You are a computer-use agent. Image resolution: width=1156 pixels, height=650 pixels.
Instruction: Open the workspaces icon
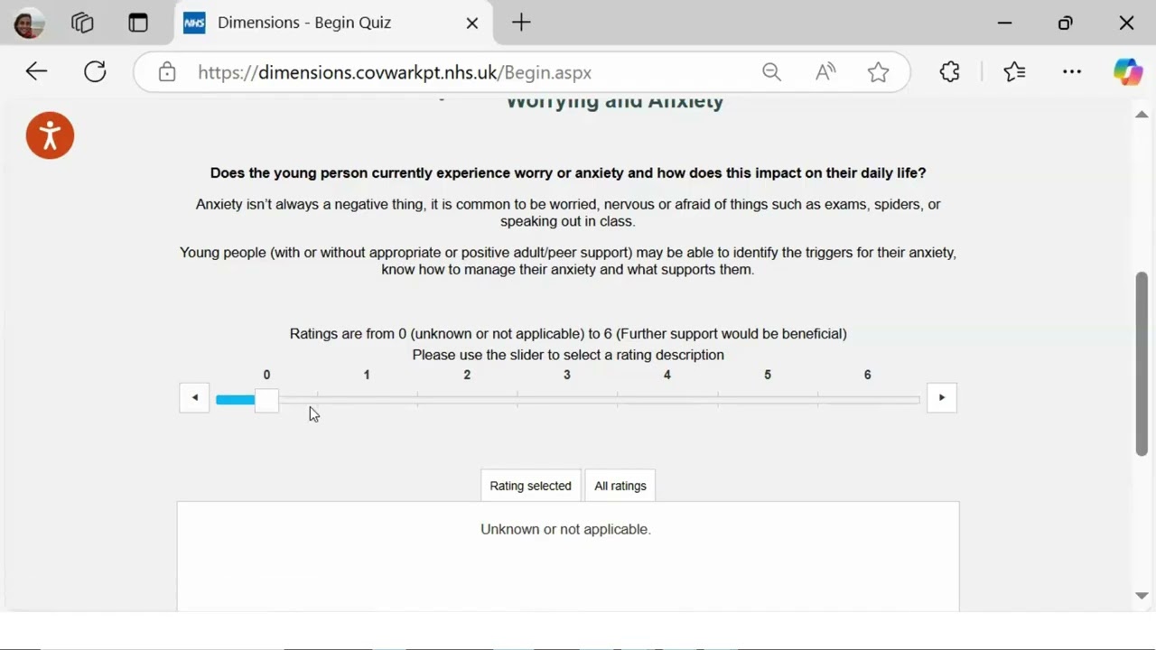[x=82, y=23]
